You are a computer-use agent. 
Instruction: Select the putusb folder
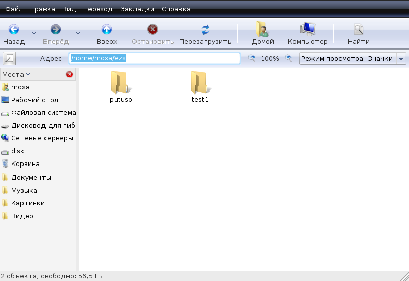pyautogui.click(x=121, y=86)
